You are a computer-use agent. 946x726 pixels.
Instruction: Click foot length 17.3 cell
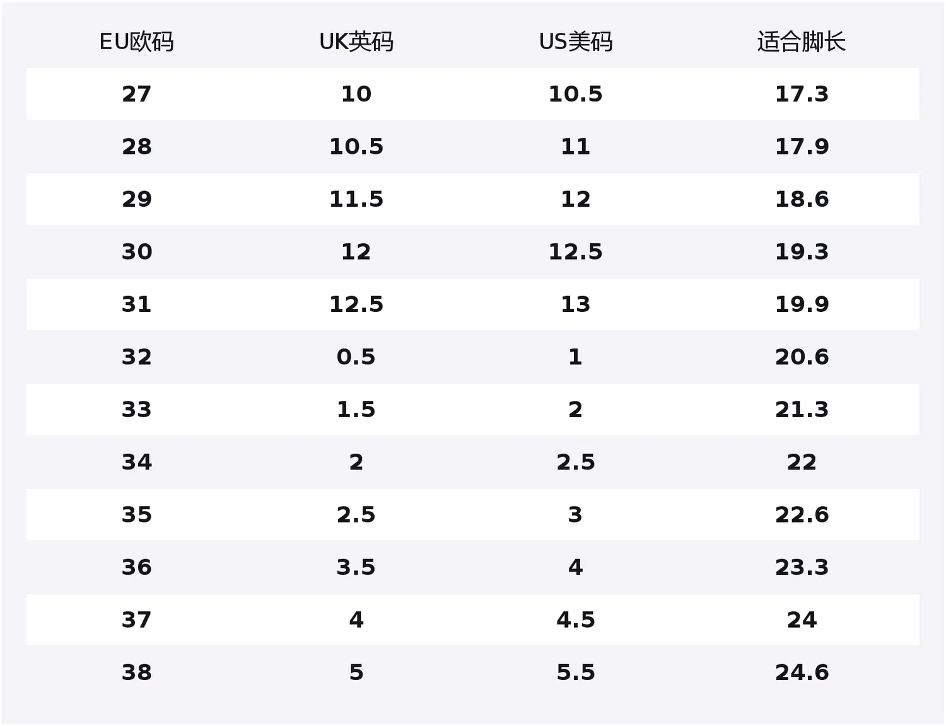[x=802, y=94]
